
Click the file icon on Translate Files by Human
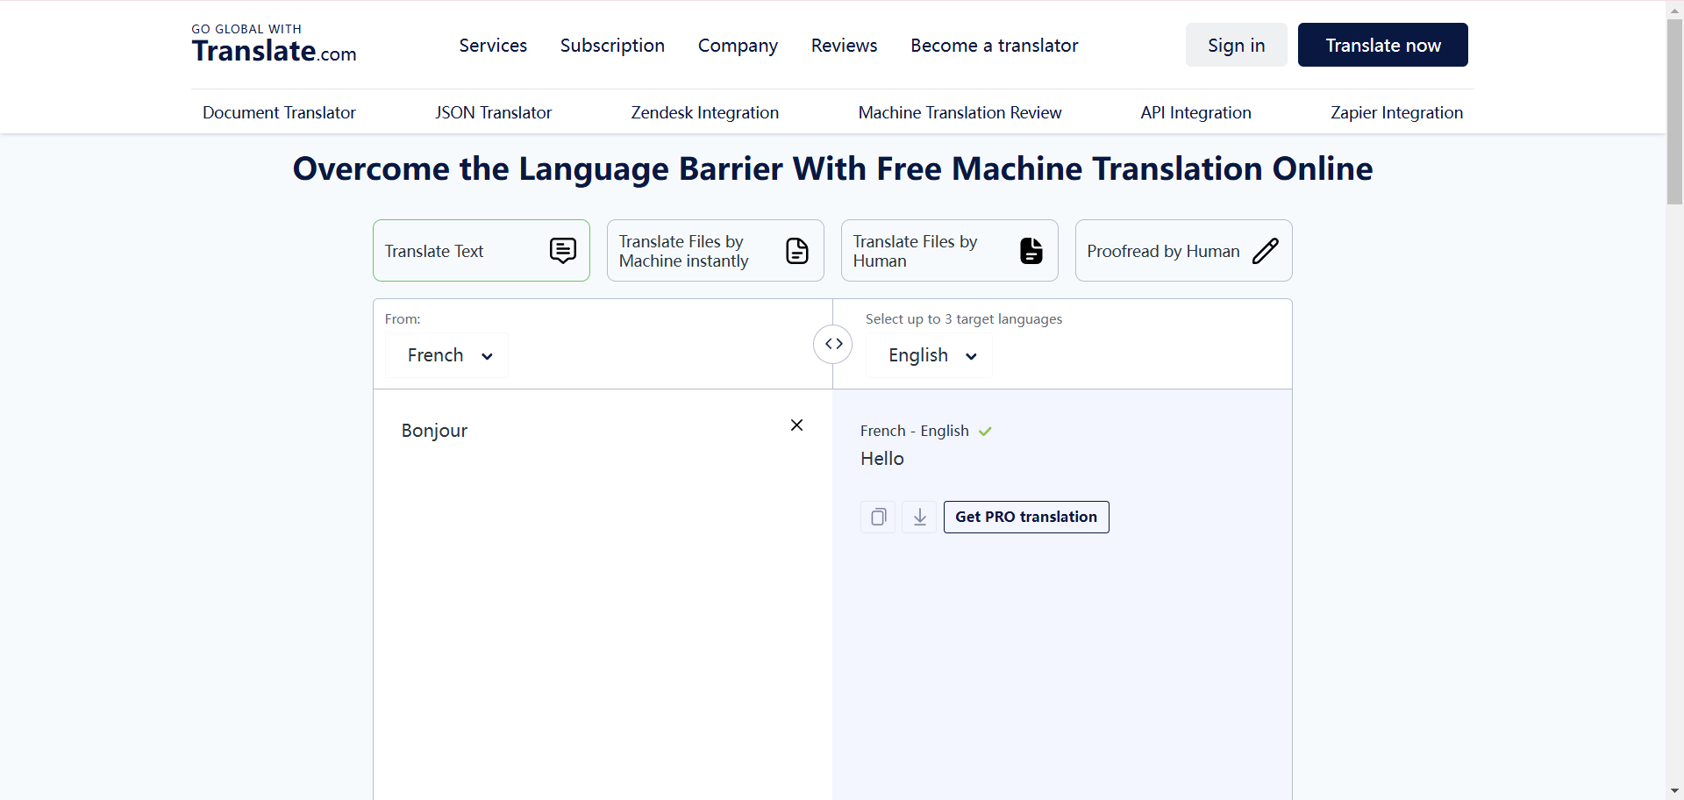[1031, 251]
